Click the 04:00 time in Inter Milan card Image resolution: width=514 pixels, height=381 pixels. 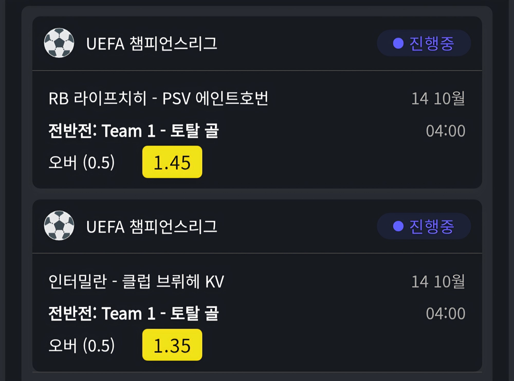pos(446,313)
